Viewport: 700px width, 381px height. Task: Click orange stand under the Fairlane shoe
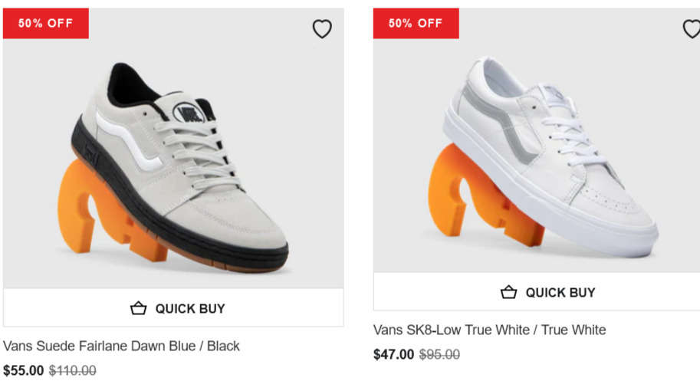coord(86,207)
